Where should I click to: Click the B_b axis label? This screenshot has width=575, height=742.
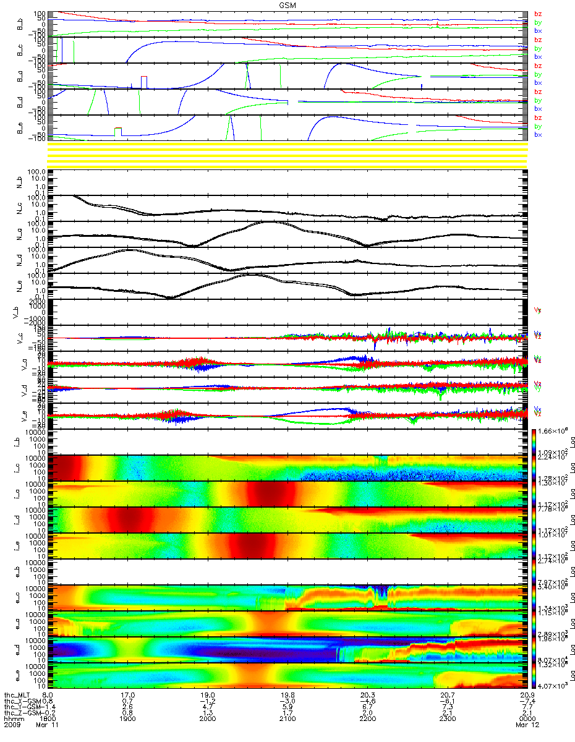click(x=19, y=24)
